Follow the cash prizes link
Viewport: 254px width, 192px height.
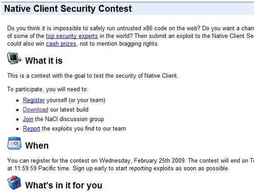point(61,44)
